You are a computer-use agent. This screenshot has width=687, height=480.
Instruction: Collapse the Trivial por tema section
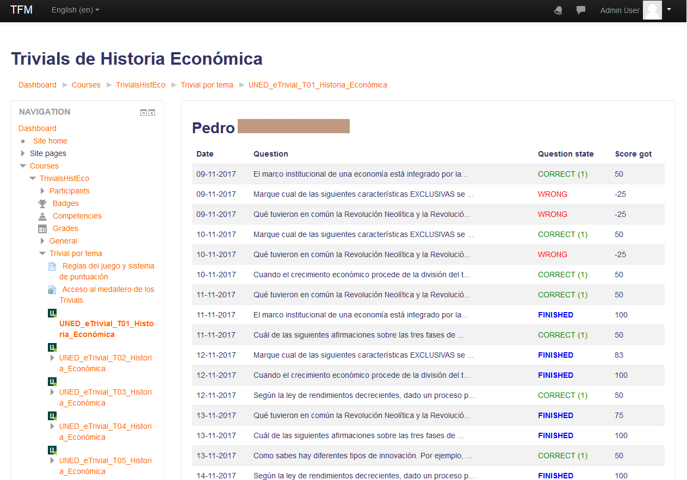pyautogui.click(x=42, y=254)
